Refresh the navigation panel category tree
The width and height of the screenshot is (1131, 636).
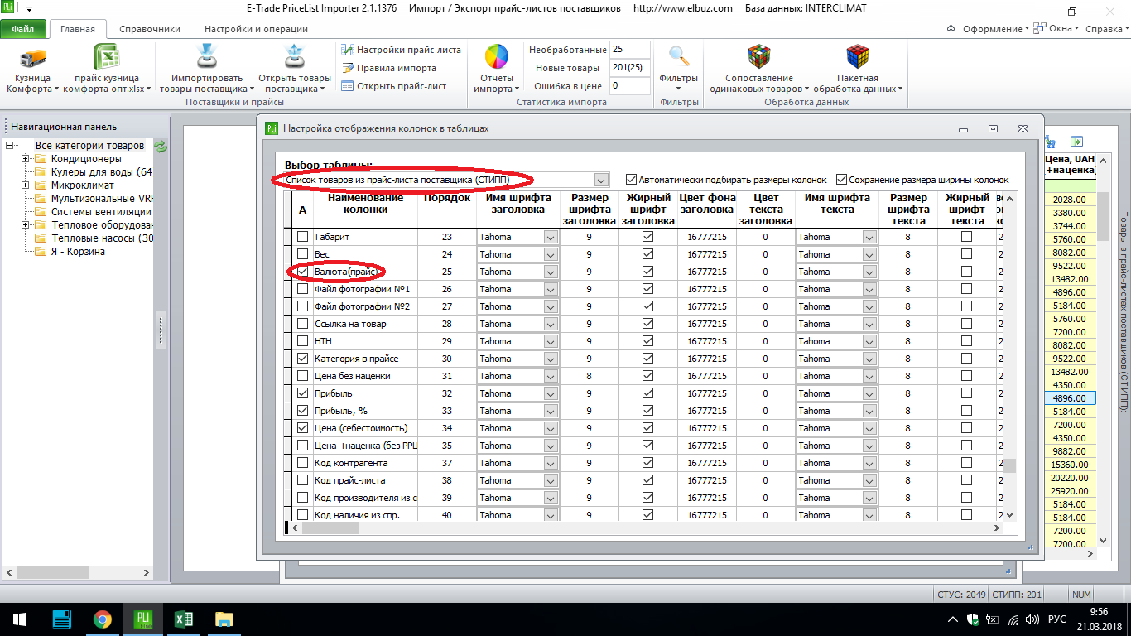click(x=161, y=146)
